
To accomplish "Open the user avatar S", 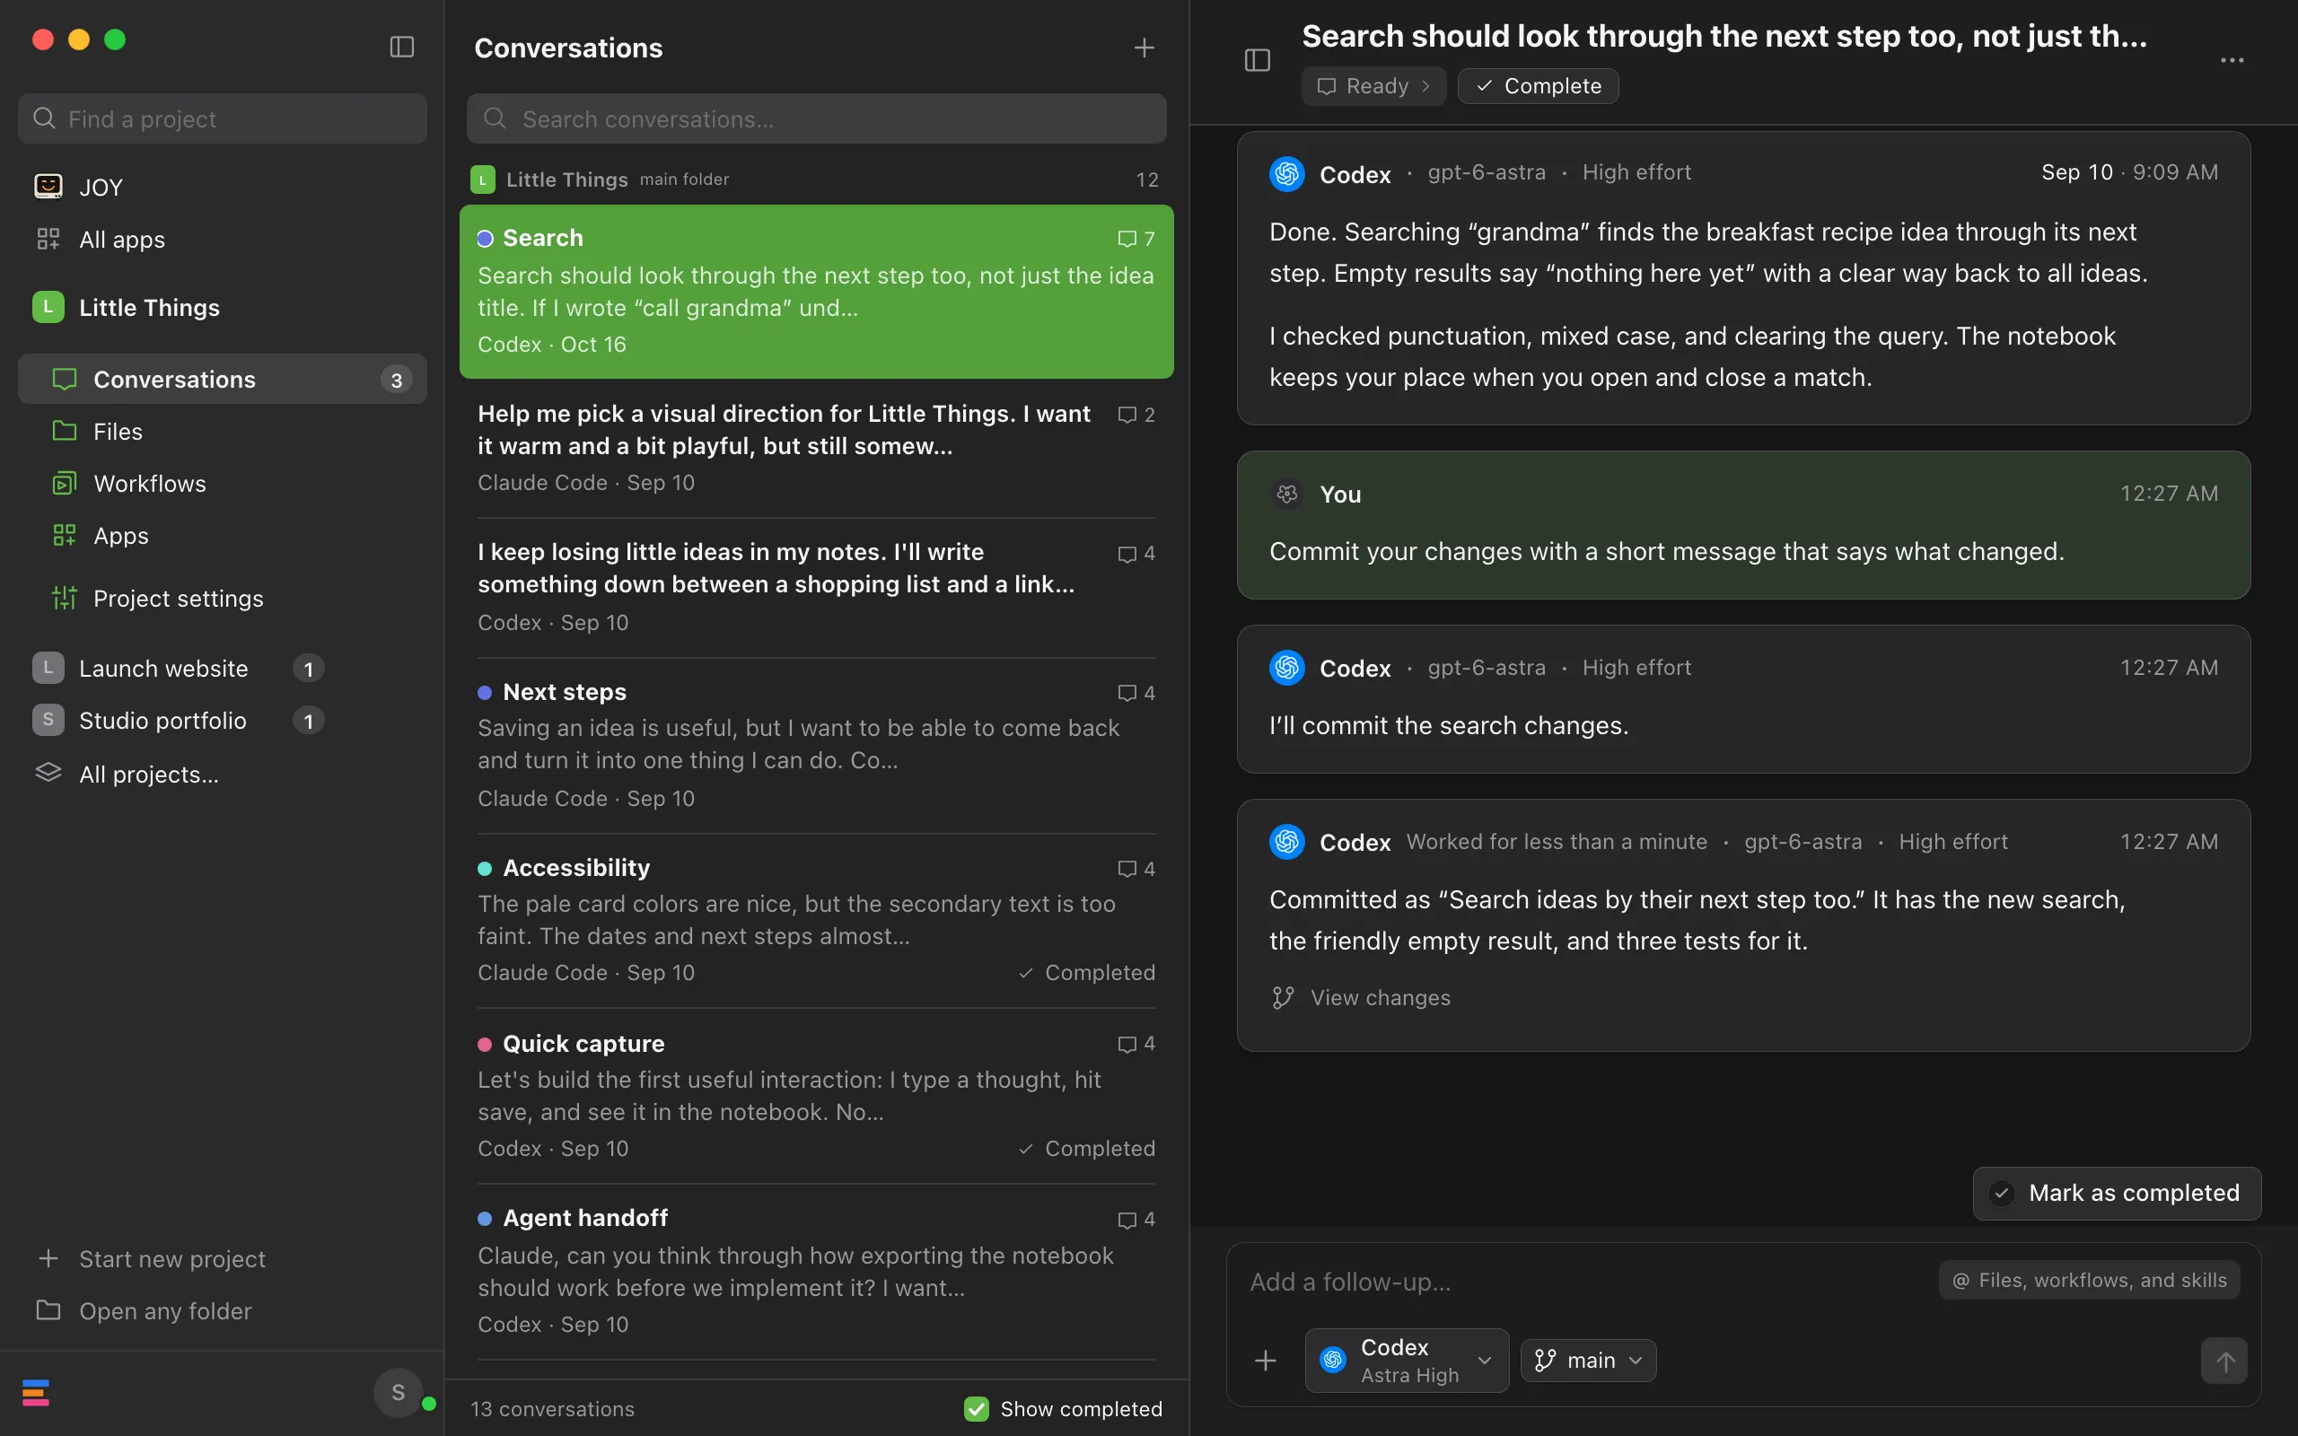I will (398, 1392).
